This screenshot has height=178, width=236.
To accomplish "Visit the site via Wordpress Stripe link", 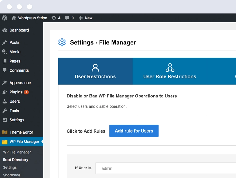I will point(32,18).
